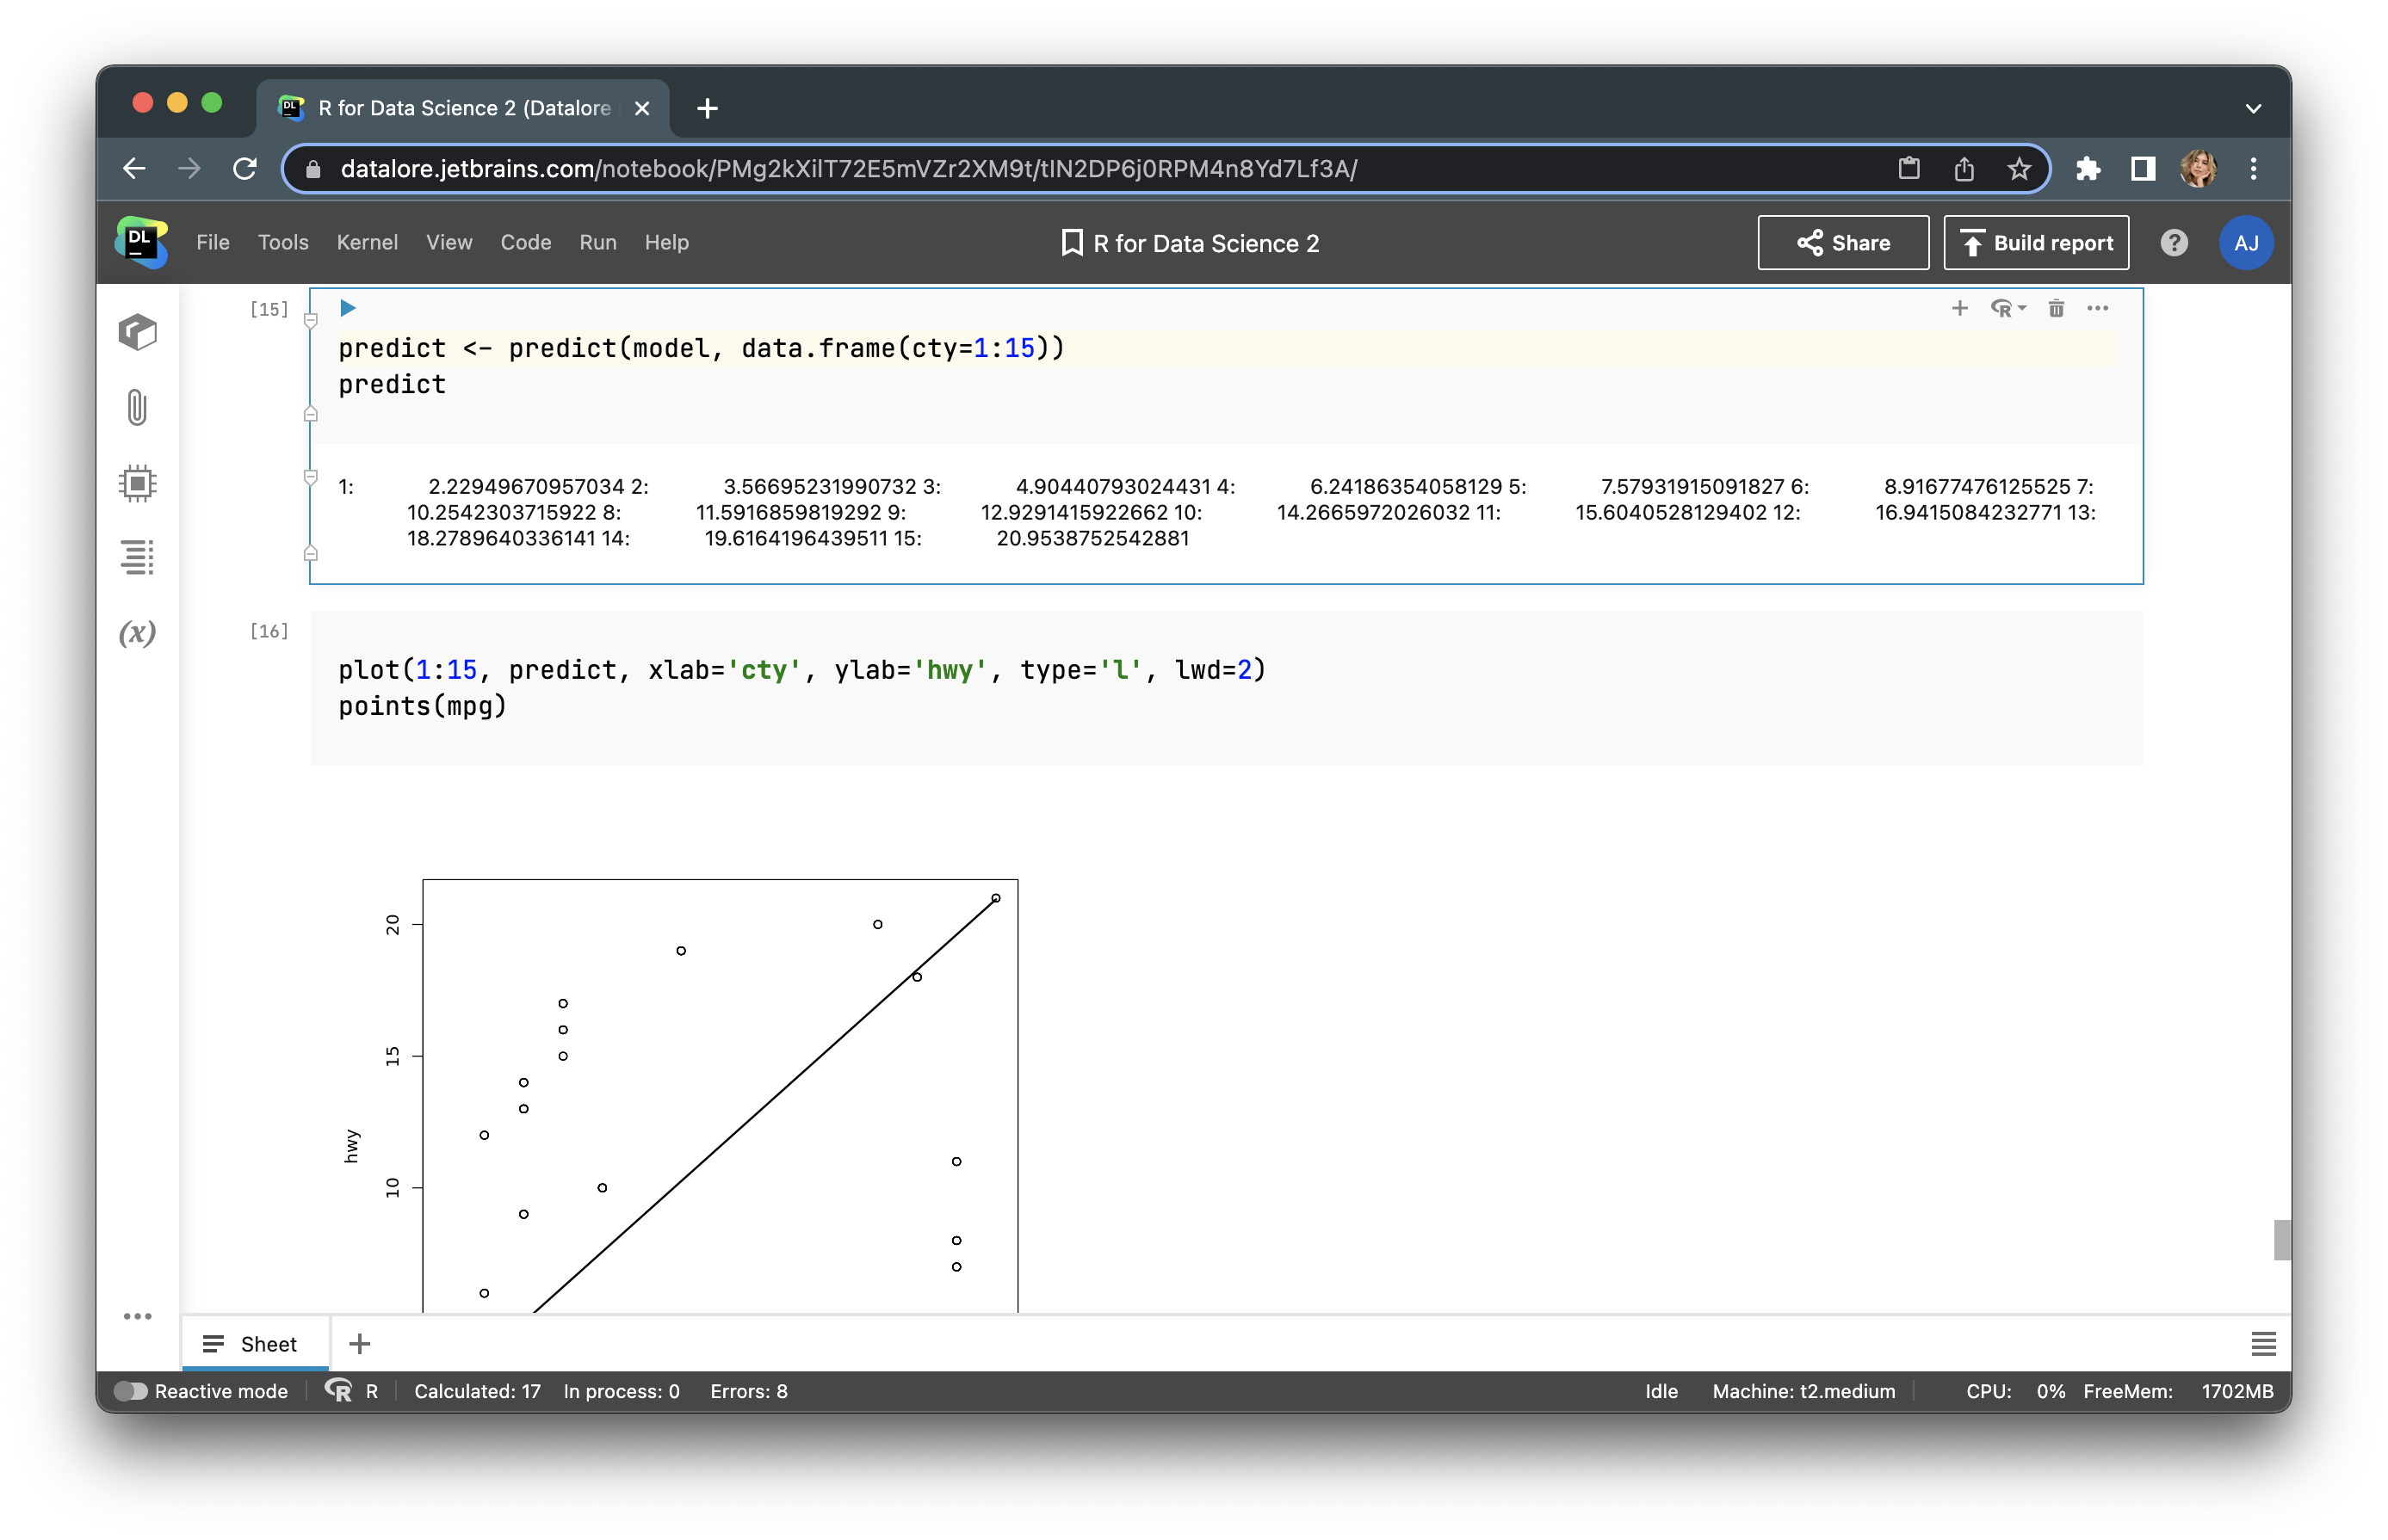Image resolution: width=2388 pixels, height=1540 pixels.
Task: Open the Run menu
Action: point(597,242)
